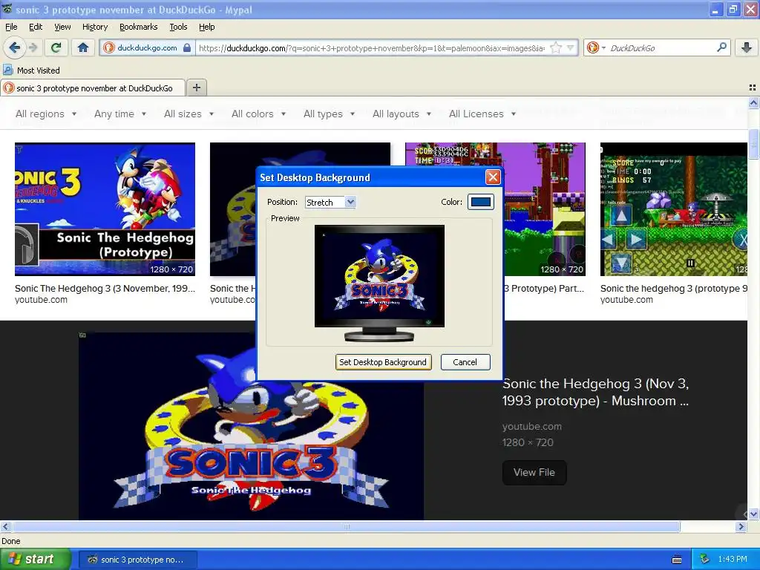Expand the All layouts filter
Screen dimensions: 760x570
[402, 114]
